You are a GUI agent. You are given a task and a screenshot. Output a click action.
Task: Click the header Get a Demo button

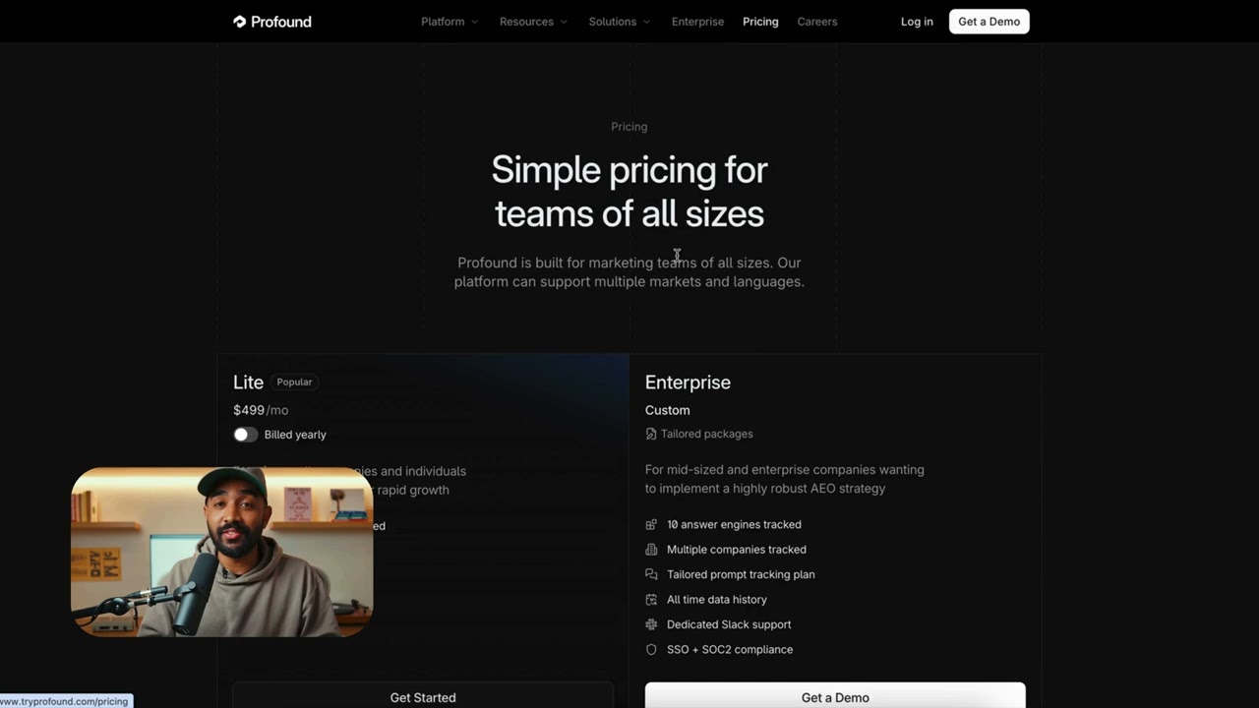(989, 22)
